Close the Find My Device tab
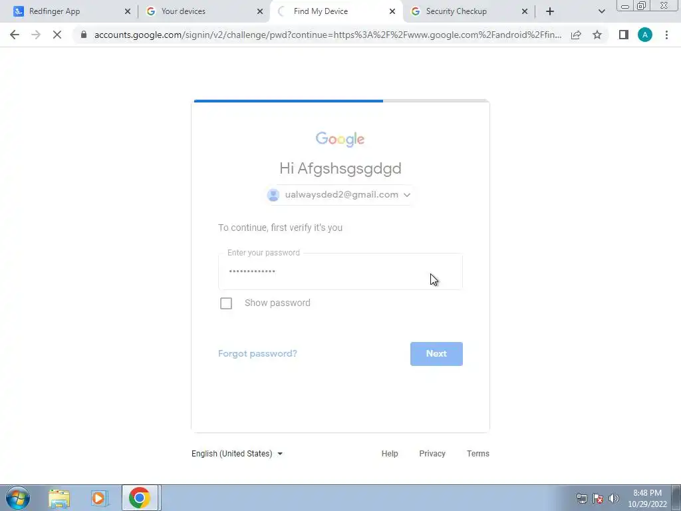The image size is (681, 511). (392, 11)
